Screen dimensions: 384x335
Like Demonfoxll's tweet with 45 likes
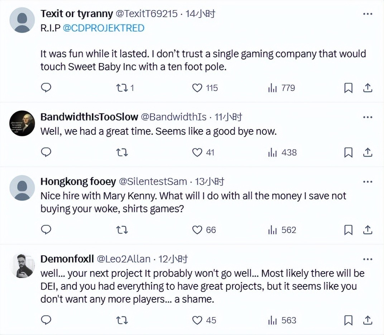coord(197,320)
